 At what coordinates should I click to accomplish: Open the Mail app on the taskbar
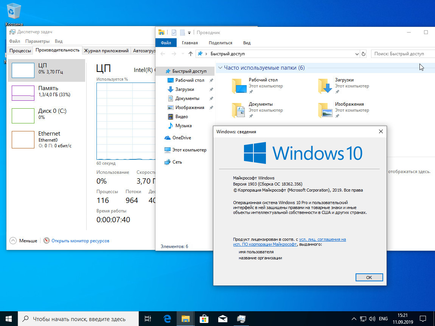[x=222, y=318]
